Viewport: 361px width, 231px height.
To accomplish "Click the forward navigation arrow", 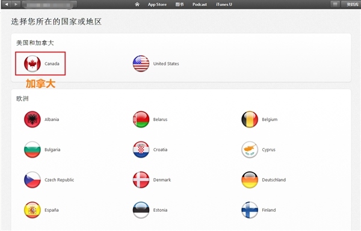I will click(x=16, y=4).
